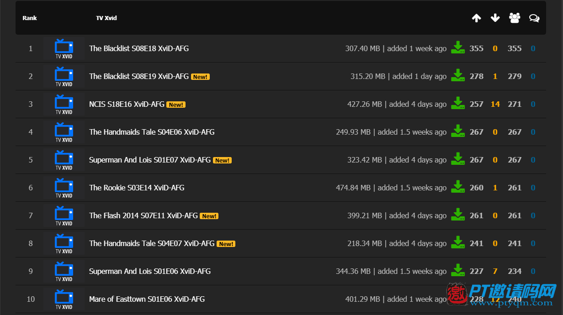Screen dimensions: 563x315
Task: Download The Rookie S03E14 via green icon
Action: point(458,187)
